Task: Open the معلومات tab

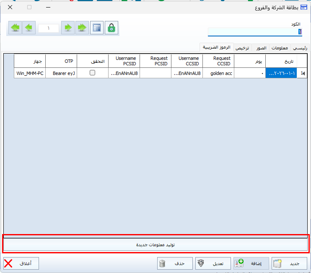Action: point(280,48)
